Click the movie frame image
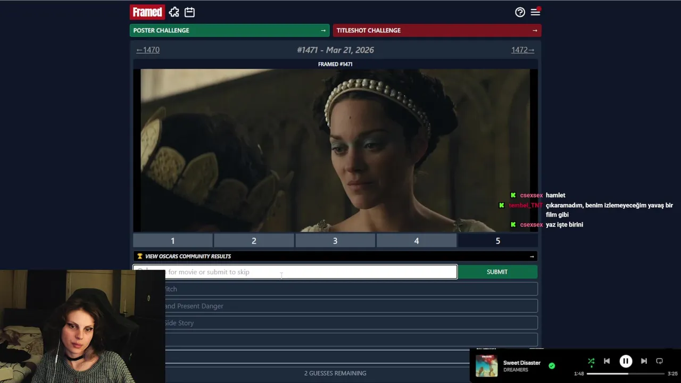Image resolution: width=681 pixels, height=383 pixels. click(335, 151)
